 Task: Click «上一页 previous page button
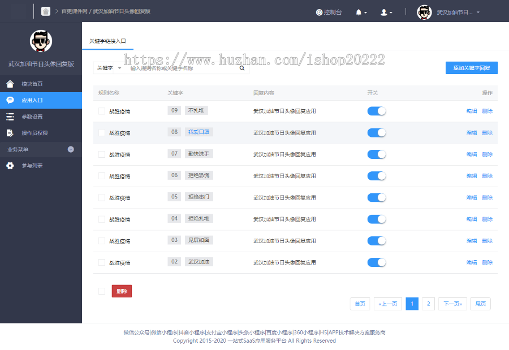click(x=388, y=304)
